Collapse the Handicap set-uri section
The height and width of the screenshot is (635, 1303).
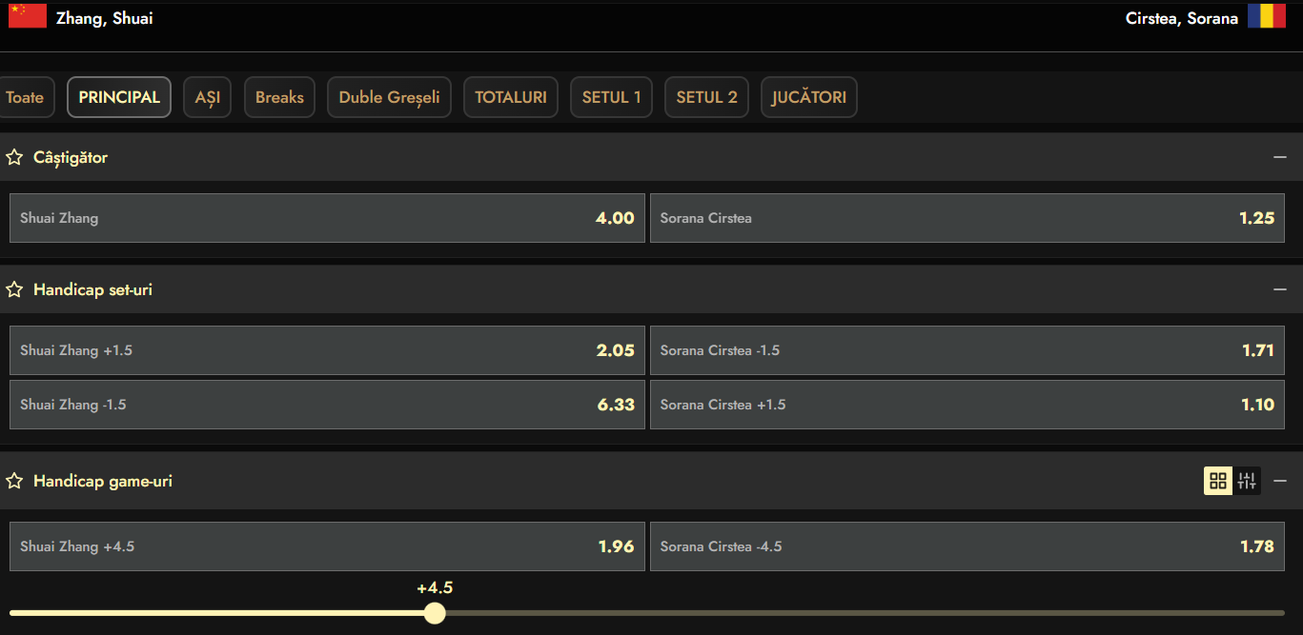point(1279,289)
